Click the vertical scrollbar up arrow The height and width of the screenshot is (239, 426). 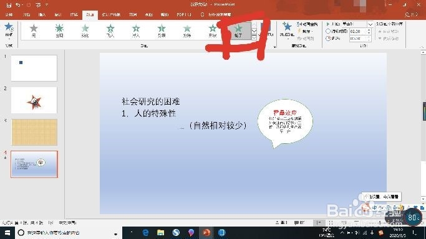(x=424, y=52)
